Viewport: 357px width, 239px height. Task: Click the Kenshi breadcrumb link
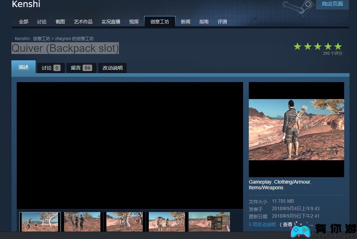[x=21, y=38]
